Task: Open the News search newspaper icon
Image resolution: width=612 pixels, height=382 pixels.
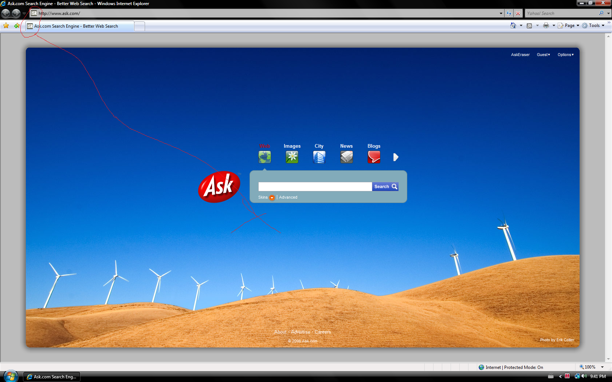Action: coord(346,157)
